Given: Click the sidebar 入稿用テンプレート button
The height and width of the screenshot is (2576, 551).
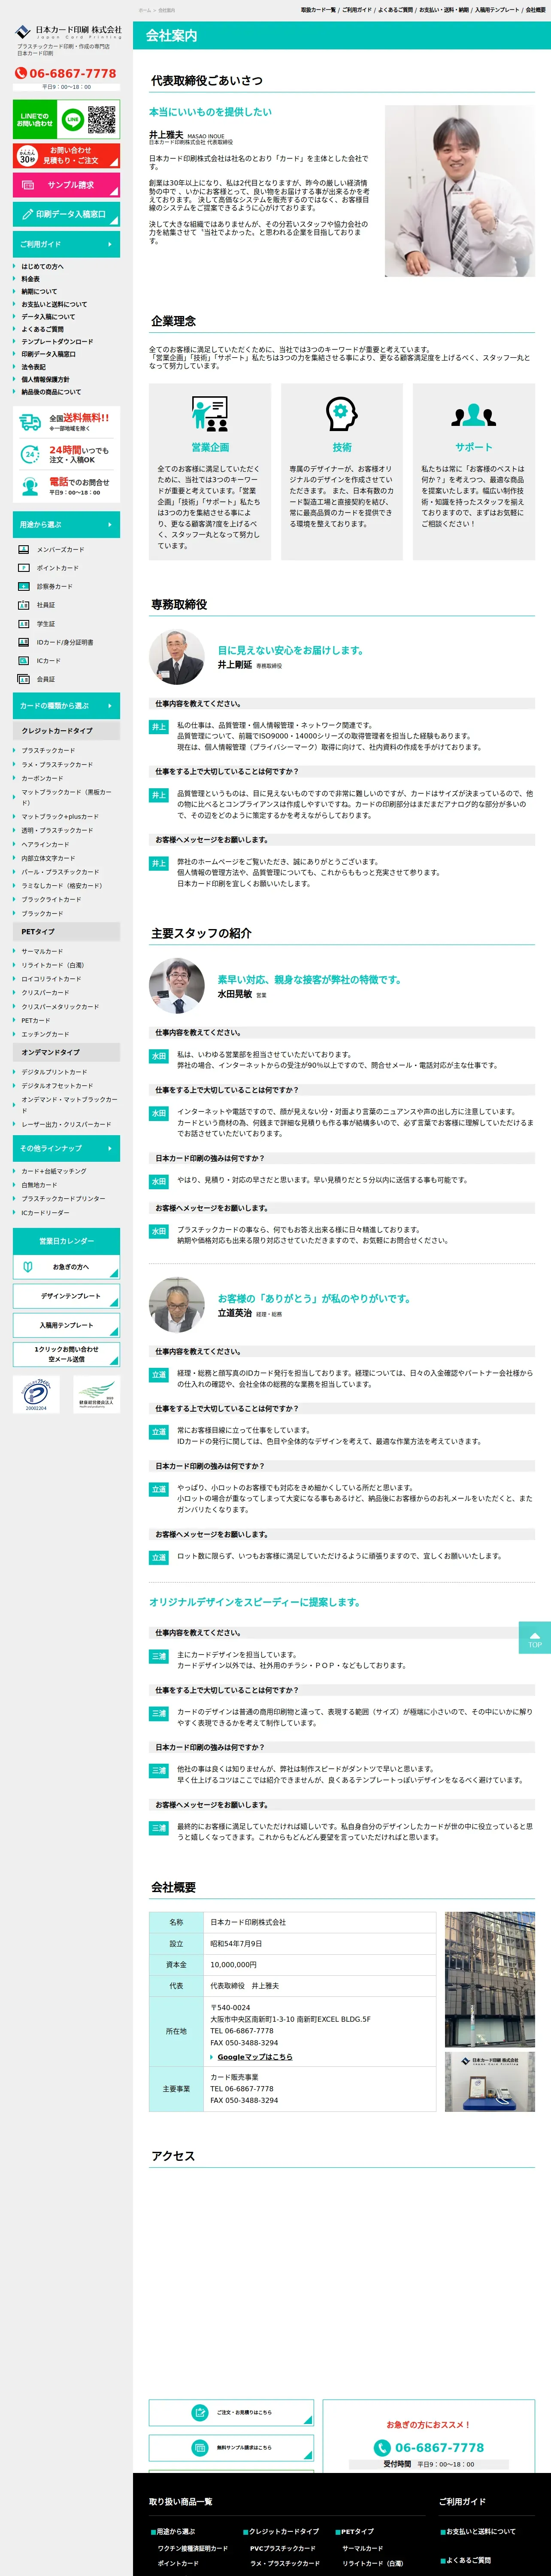Looking at the screenshot, I should point(66,1325).
